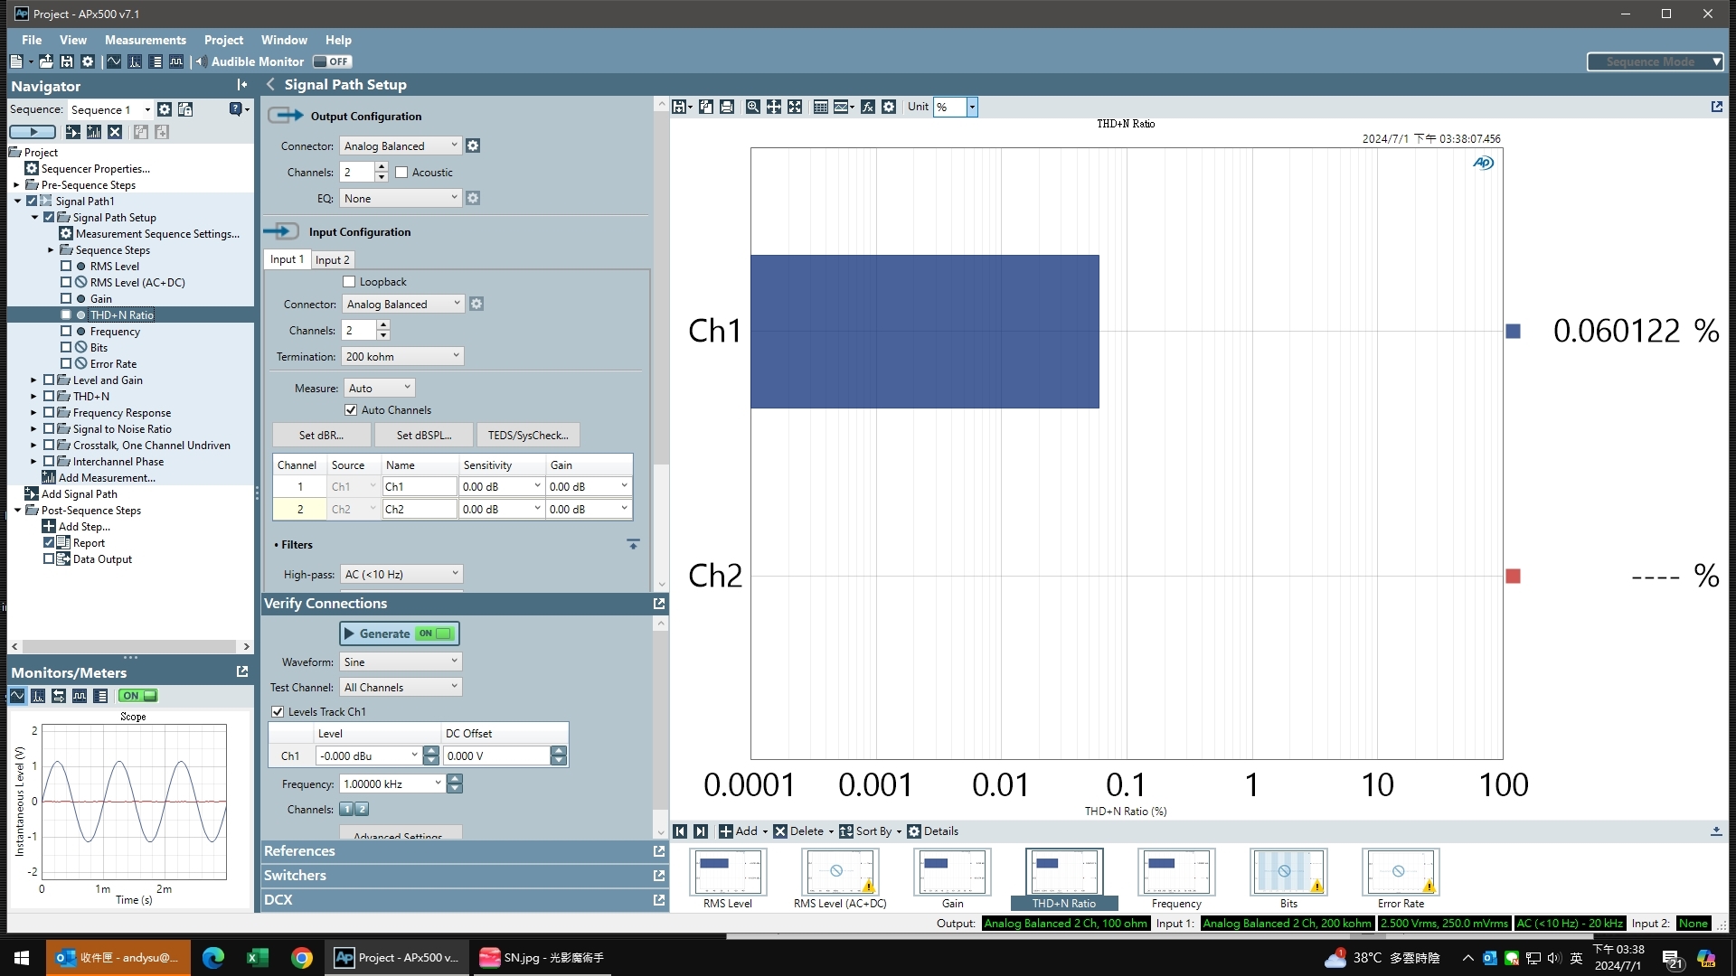Uncheck the Levels Track Ch1 checkbox
Image resolution: width=1736 pixels, height=976 pixels.
coord(278,712)
